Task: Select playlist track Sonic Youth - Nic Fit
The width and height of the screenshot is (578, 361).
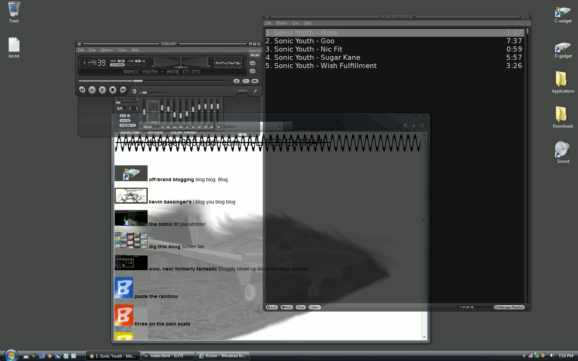Action: point(394,49)
